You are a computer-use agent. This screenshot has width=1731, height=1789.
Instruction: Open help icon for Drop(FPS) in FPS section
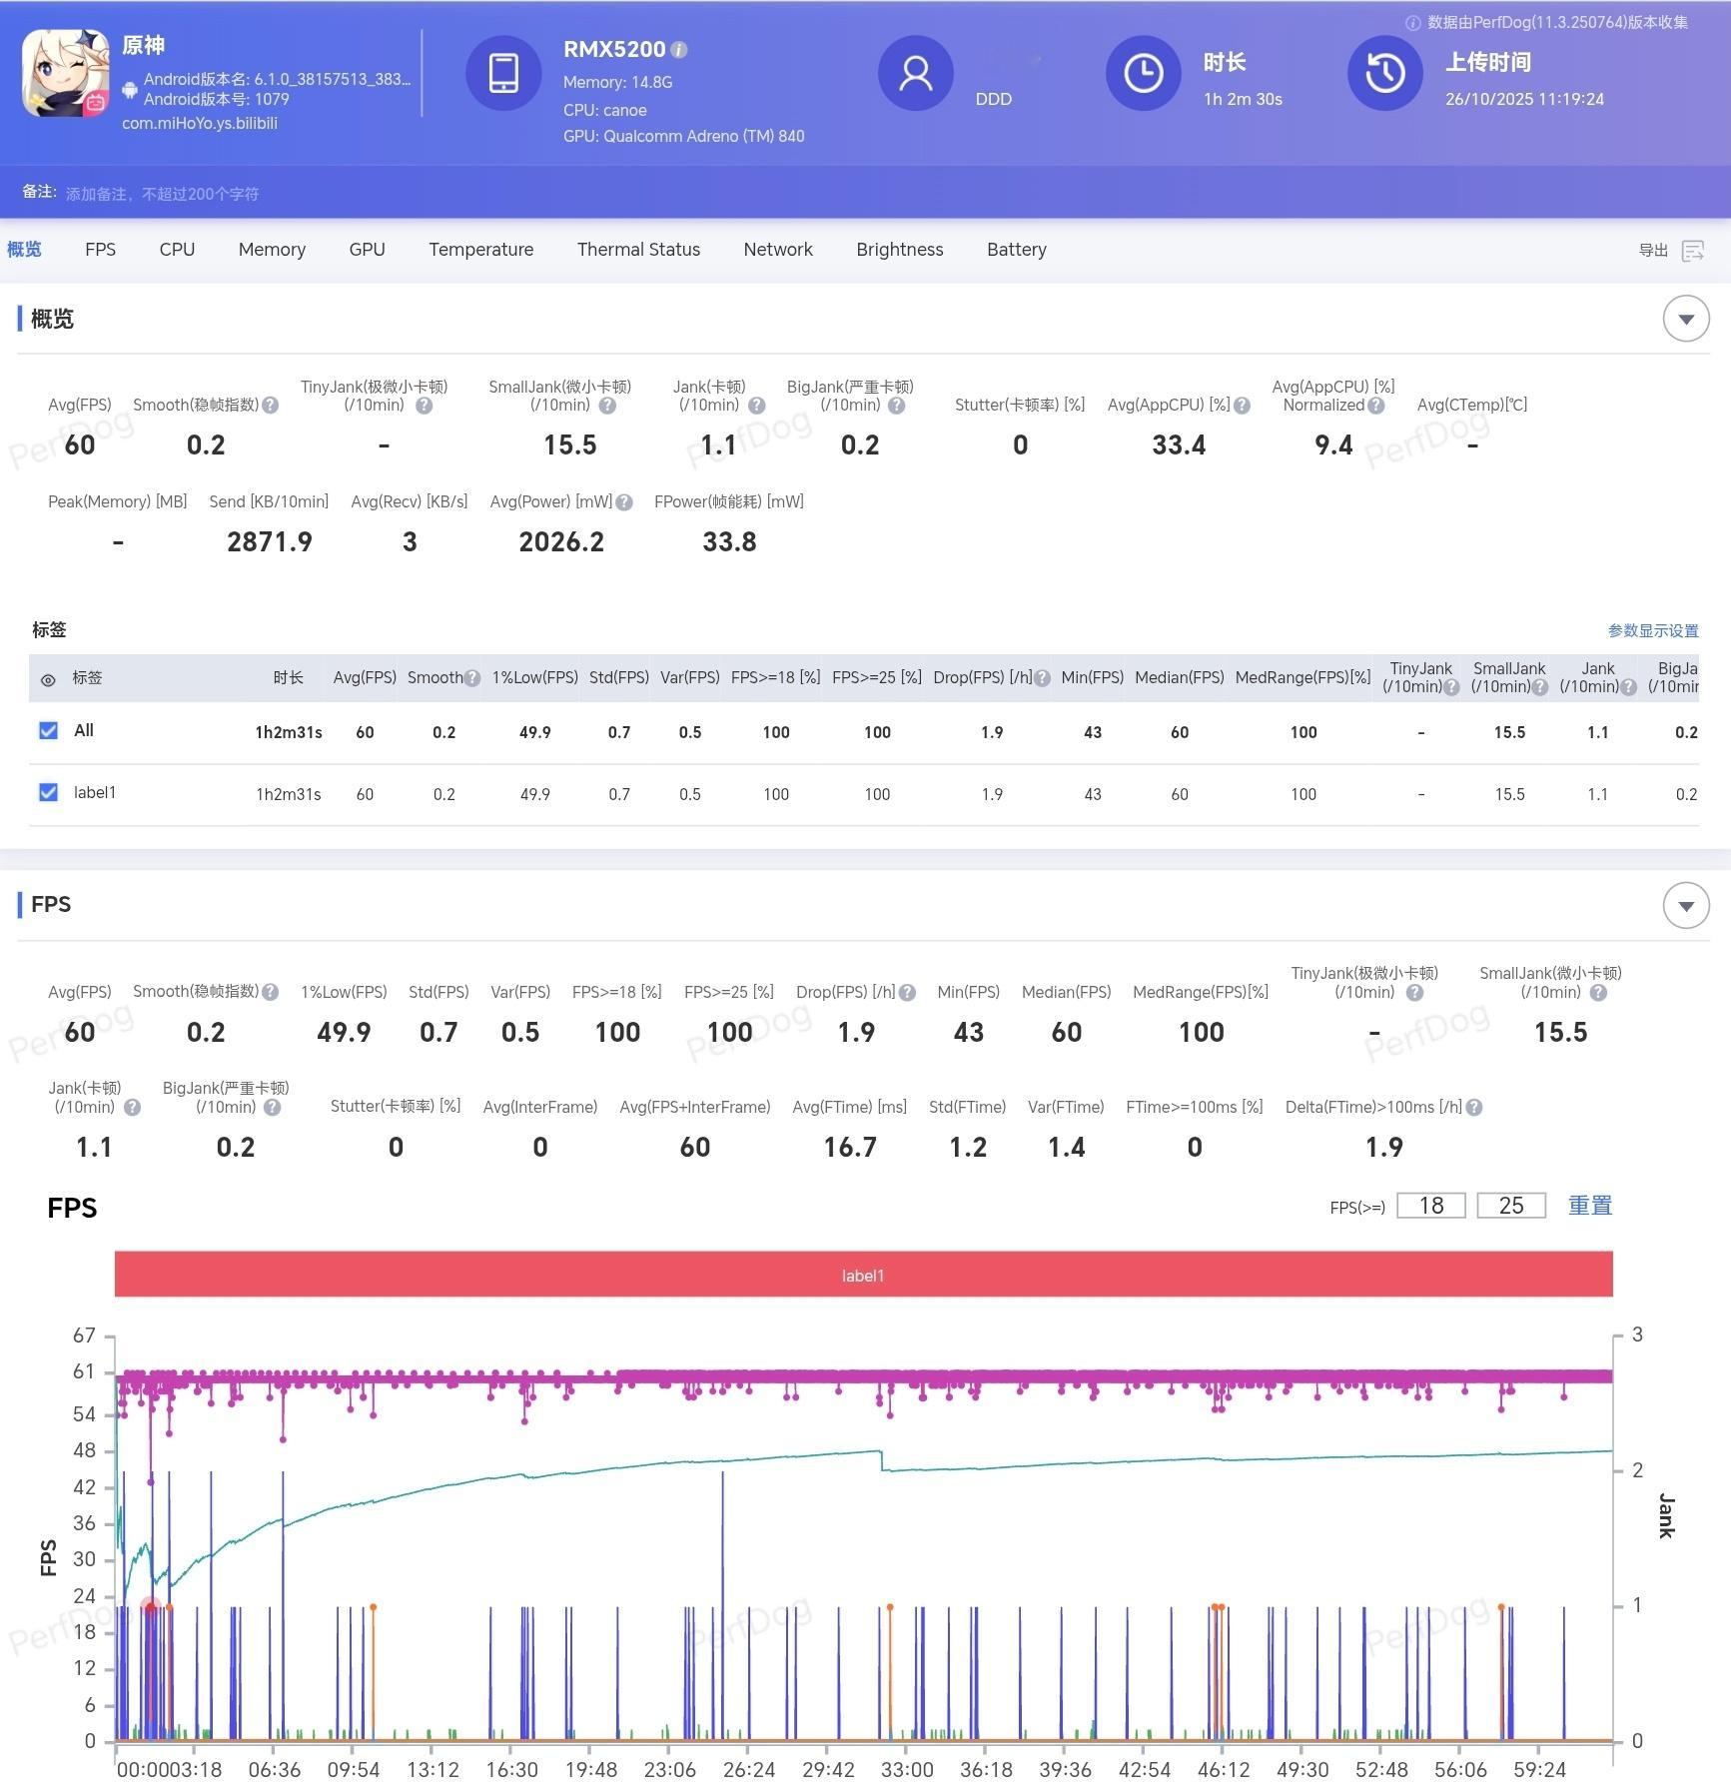pyautogui.click(x=907, y=993)
